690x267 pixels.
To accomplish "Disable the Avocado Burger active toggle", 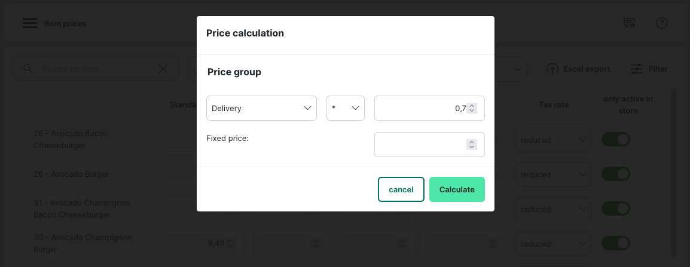I will pos(615,174).
